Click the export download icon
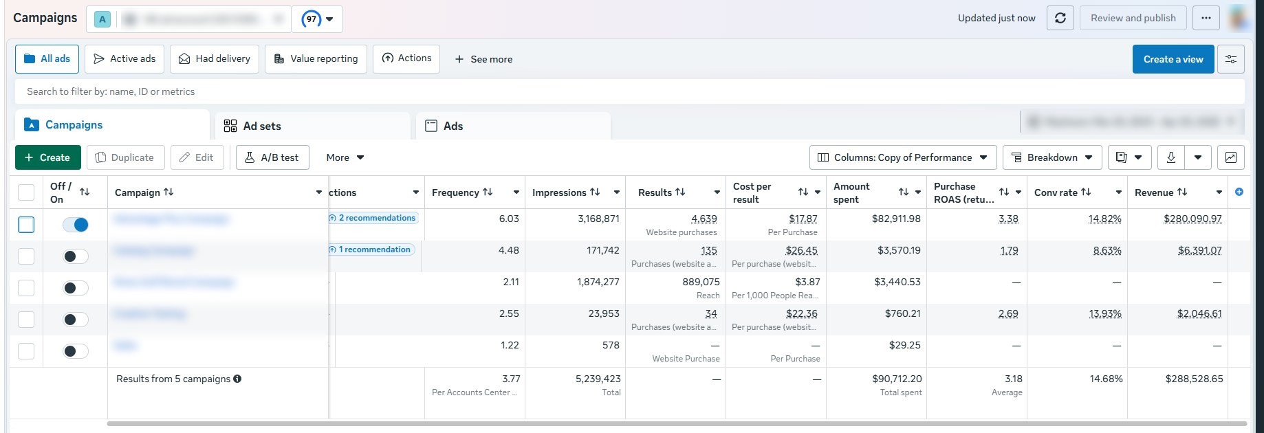The width and height of the screenshot is (1264, 433). coord(1171,157)
